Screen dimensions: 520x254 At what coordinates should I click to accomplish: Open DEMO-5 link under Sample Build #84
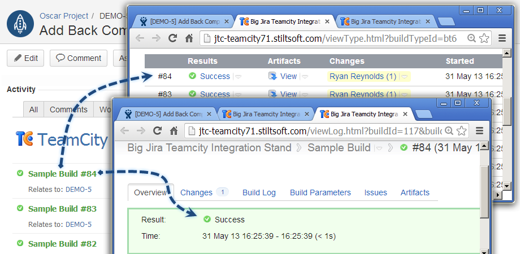79,190
